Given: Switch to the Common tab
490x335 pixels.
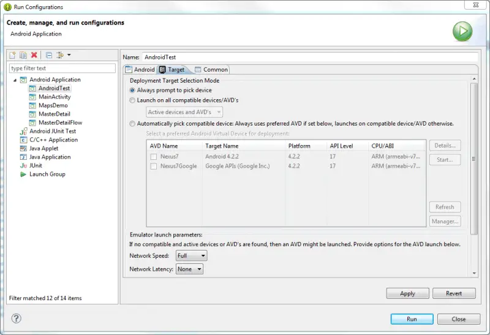Looking at the screenshot, I should coord(211,69).
